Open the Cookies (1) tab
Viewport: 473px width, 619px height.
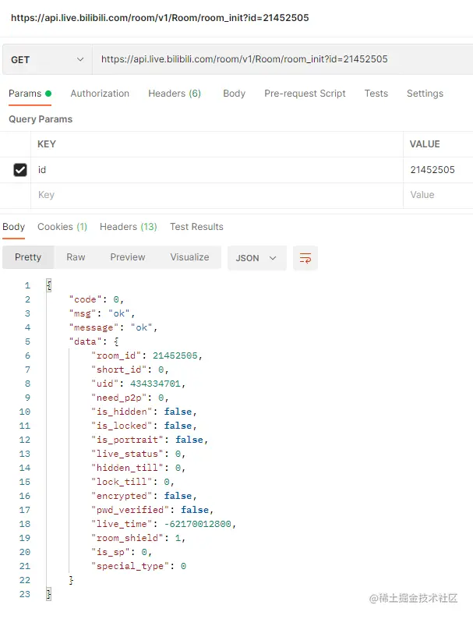(62, 227)
